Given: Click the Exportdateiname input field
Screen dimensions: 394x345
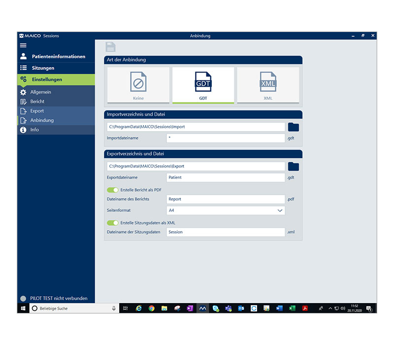Looking at the screenshot, I should pyautogui.click(x=226, y=177).
